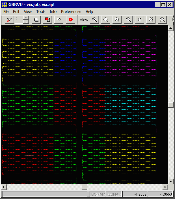Image resolution: width=175 pixels, height=199 pixels.
Task: Open the Help menu
Action: (89, 12)
